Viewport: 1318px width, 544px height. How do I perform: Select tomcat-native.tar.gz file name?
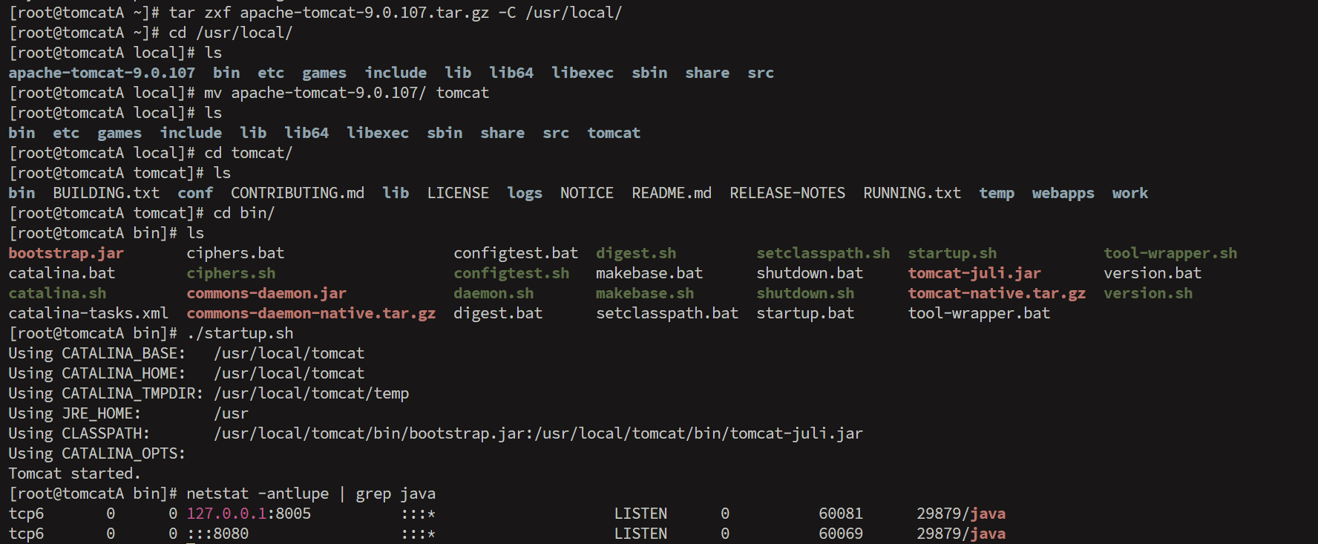coord(997,293)
